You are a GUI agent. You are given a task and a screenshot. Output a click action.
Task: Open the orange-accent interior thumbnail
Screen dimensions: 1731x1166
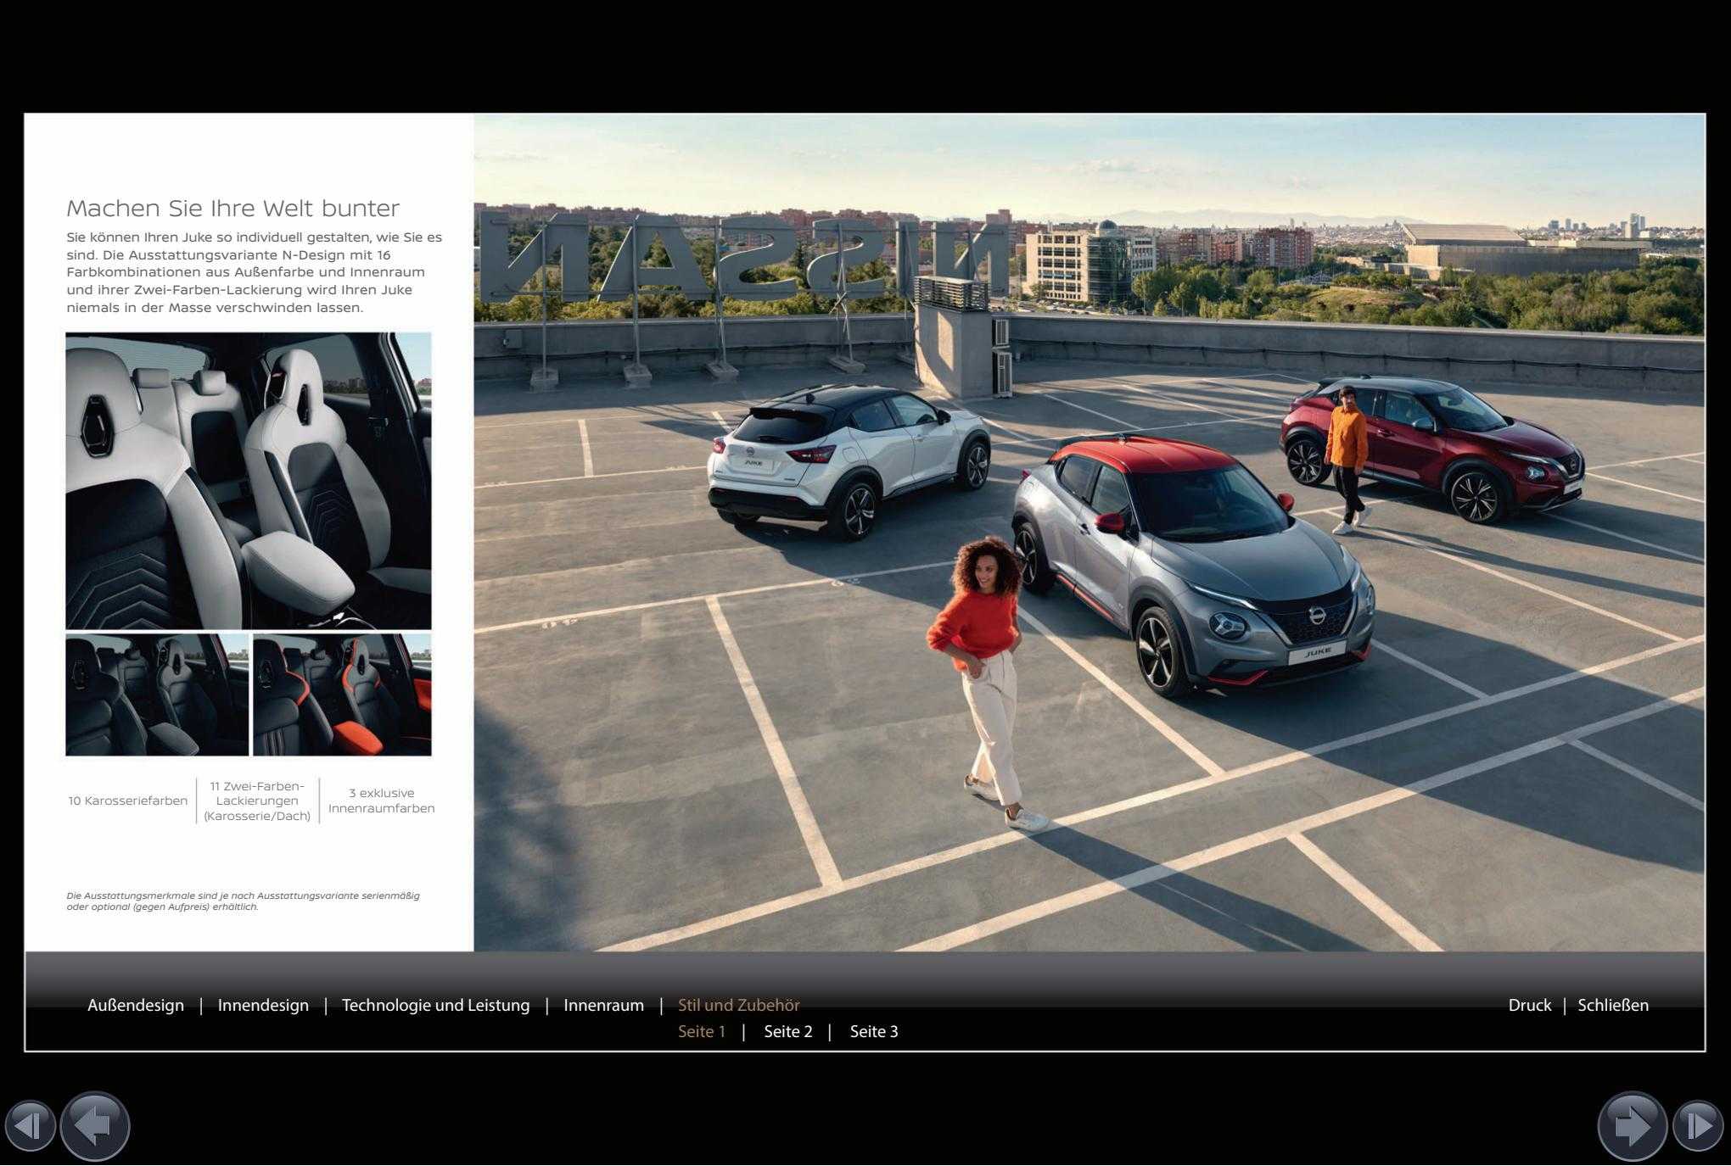(342, 695)
